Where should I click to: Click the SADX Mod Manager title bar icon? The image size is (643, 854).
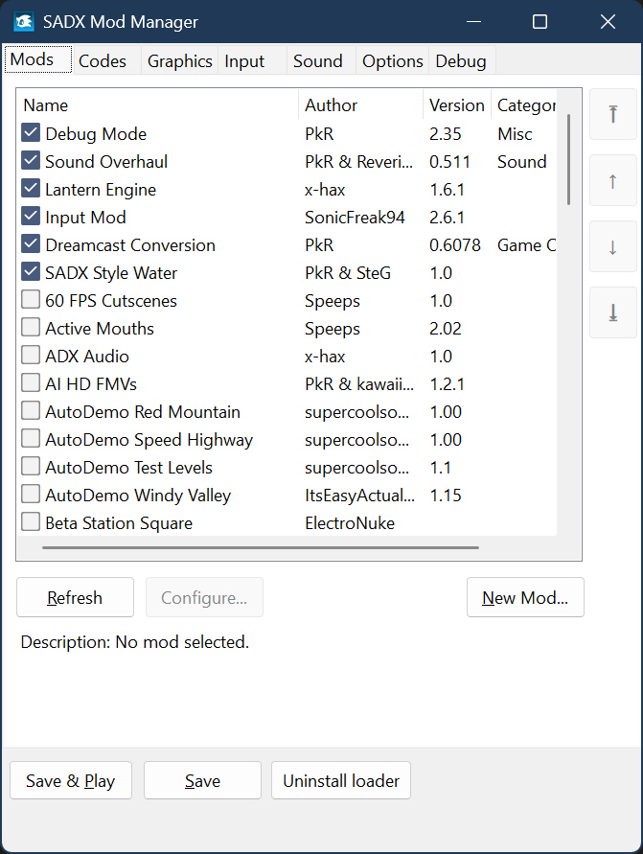click(x=25, y=21)
